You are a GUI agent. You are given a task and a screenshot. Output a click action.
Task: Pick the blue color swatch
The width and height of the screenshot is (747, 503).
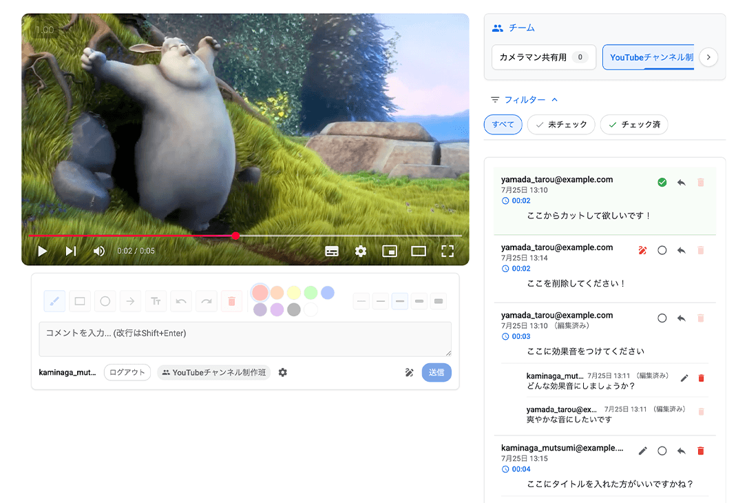[x=327, y=292]
